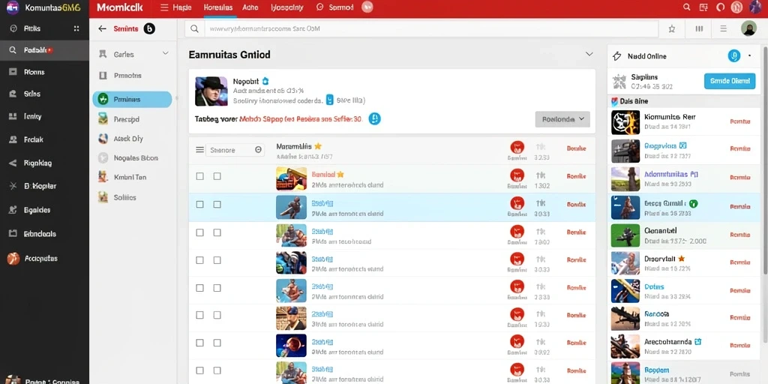Click Romlte link in Arecbohtannda row
This screenshot has width=768, height=384.
[x=739, y=346]
